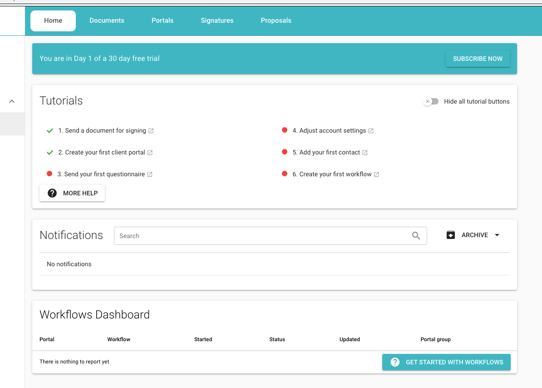Focus the Notifications search field
Screen dimensions: 542x388
(x=270, y=236)
